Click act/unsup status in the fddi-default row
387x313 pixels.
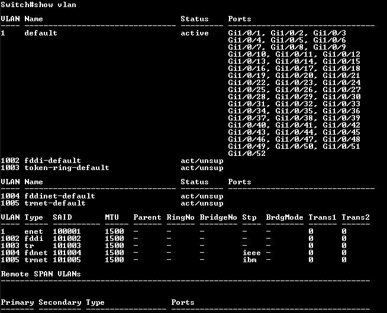(202, 161)
